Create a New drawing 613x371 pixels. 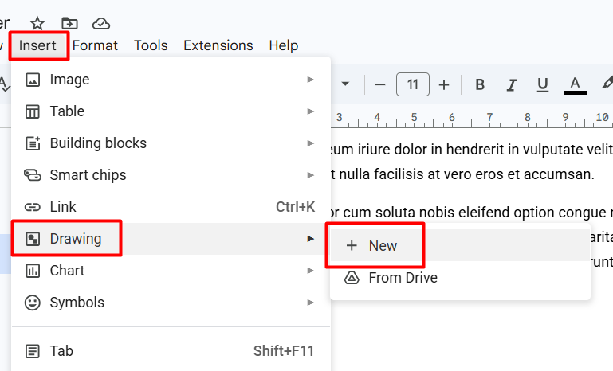coord(382,246)
